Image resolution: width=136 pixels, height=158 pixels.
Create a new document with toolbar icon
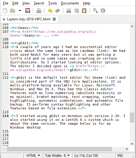[5, 11]
